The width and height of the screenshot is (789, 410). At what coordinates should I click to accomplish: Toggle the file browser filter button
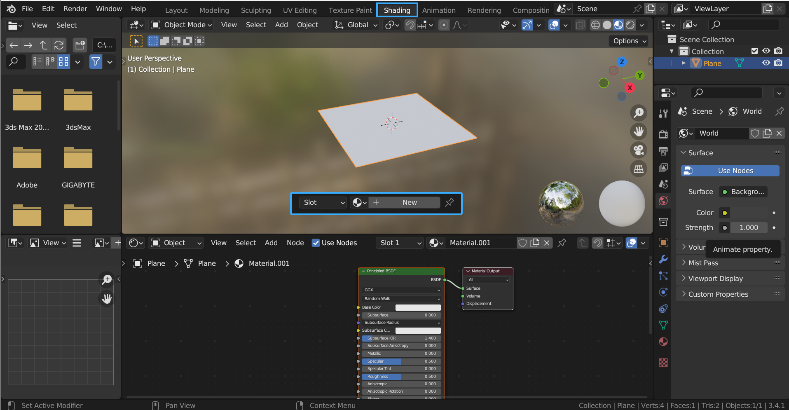[96, 62]
